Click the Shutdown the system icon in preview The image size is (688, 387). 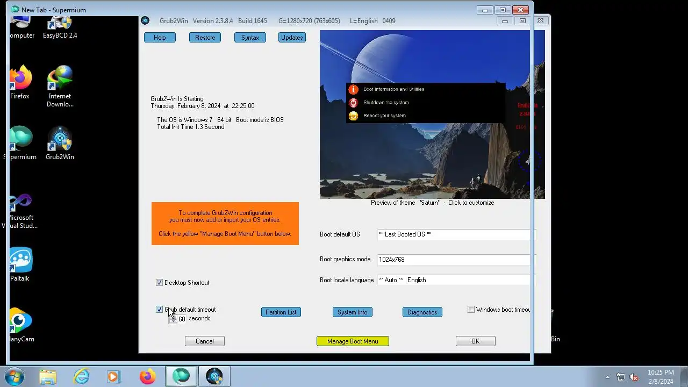click(353, 103)
